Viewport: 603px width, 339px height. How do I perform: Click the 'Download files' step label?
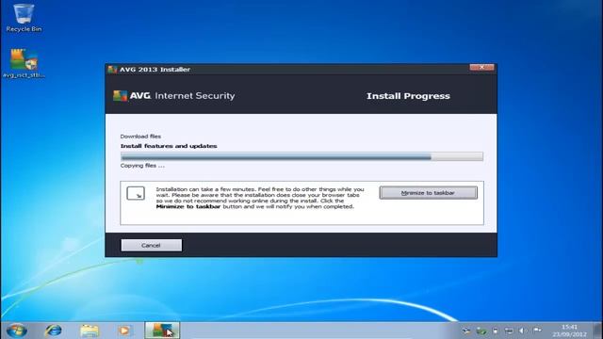click(140, 137)
